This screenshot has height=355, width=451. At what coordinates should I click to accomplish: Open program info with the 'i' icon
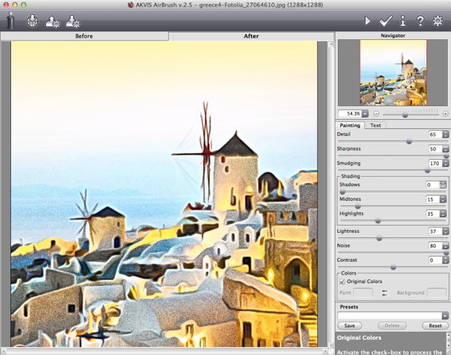click(402, 21)
